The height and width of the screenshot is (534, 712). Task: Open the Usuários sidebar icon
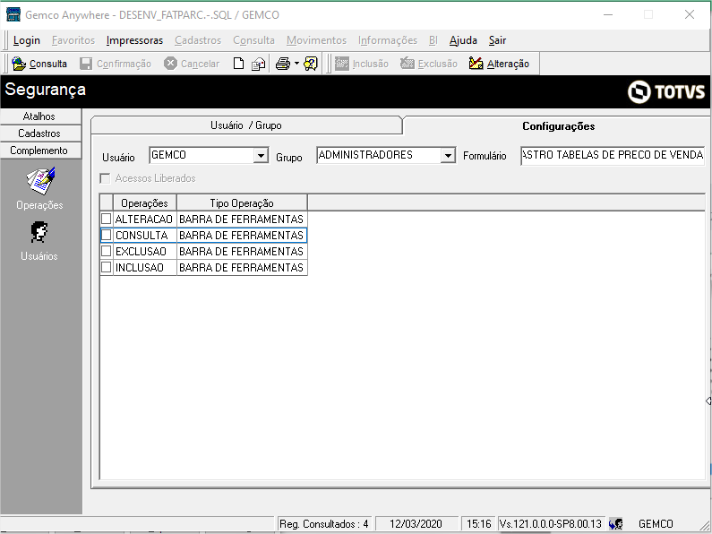pyautogui.click(x=39, y=232)
